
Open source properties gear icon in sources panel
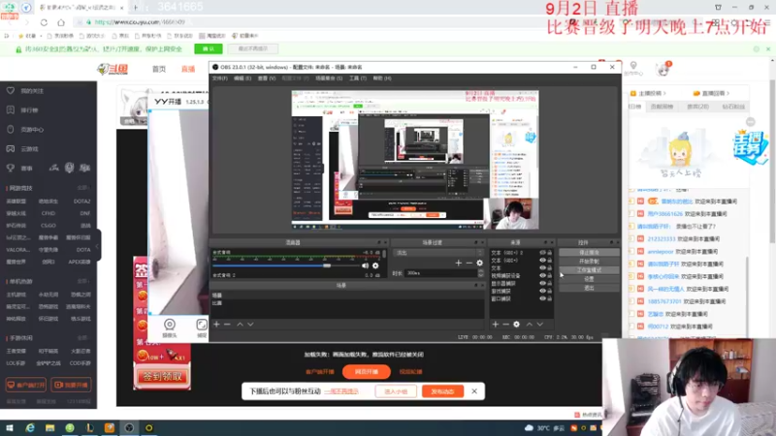pyautogui.click(x=517, y=325)
